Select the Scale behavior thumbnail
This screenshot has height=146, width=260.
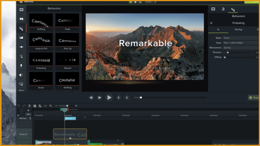41,81
